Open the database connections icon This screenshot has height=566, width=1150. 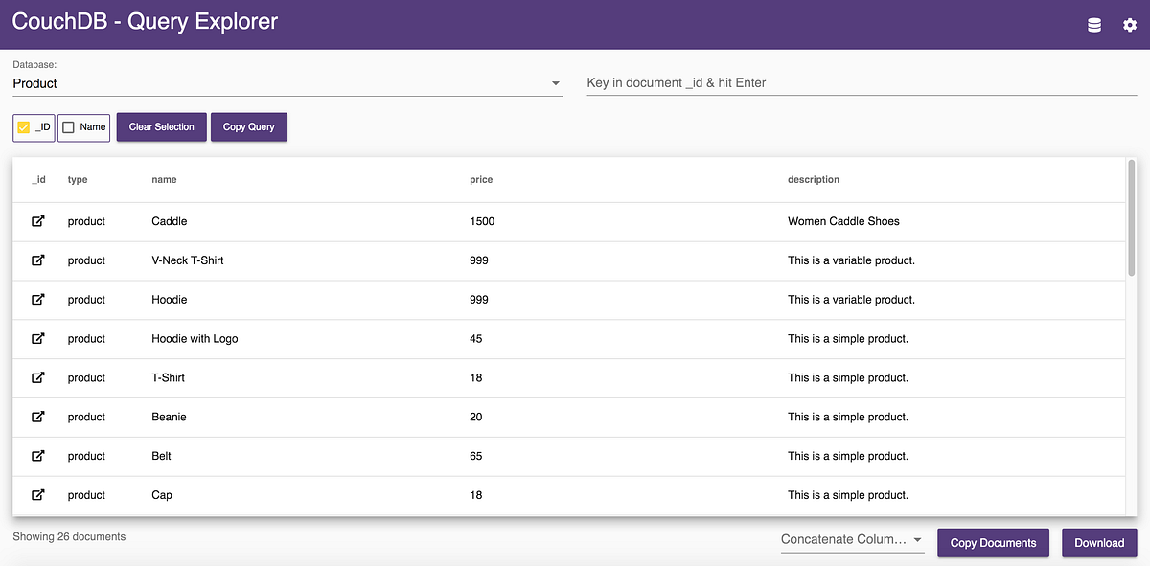click(x=1093, y=25)
